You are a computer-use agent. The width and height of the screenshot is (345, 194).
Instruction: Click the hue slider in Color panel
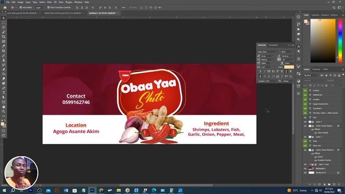click(x=340, y=41)
